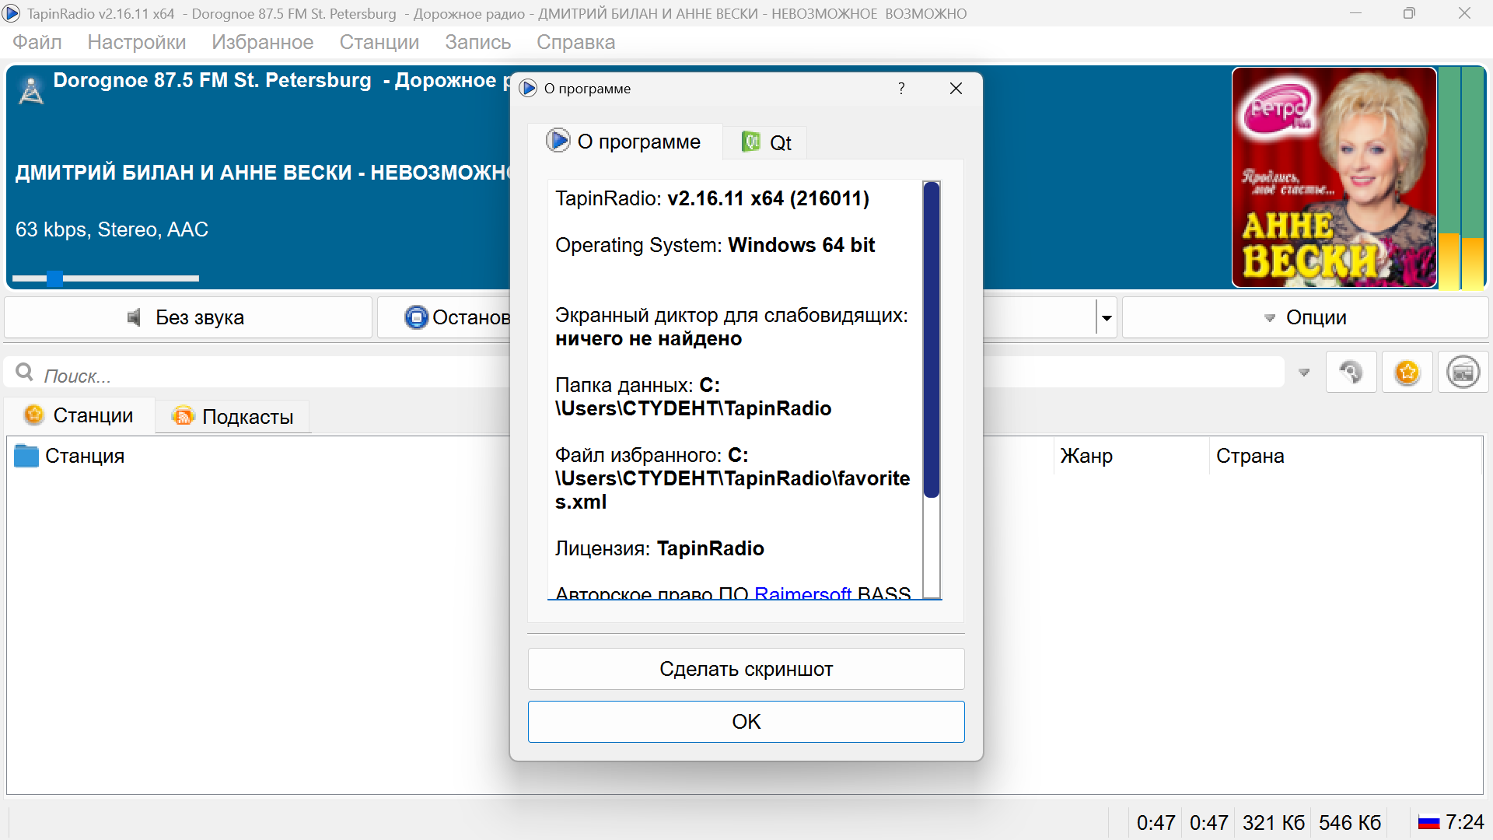Viewport: 1493px width, 840px height.
Task: Click the volume slider handle
Action: coord(54,278)
